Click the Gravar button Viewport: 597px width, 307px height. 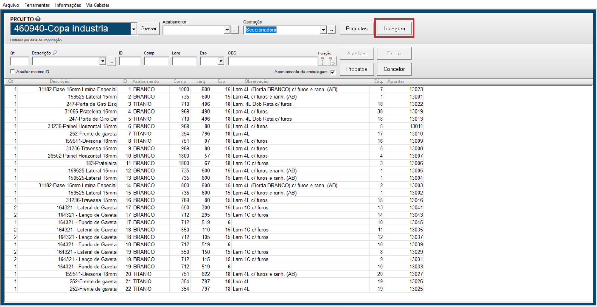click(149, 29)
